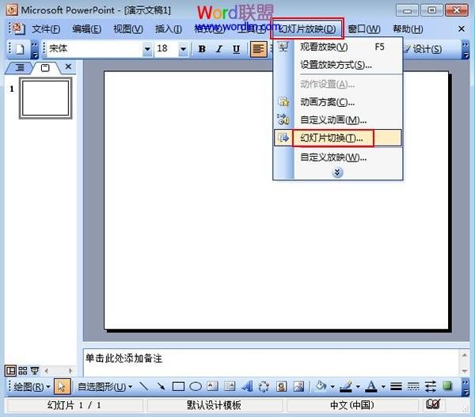Expand the full menu with double chevron
This screenshot has height=417, width=475.
[337, 172]
